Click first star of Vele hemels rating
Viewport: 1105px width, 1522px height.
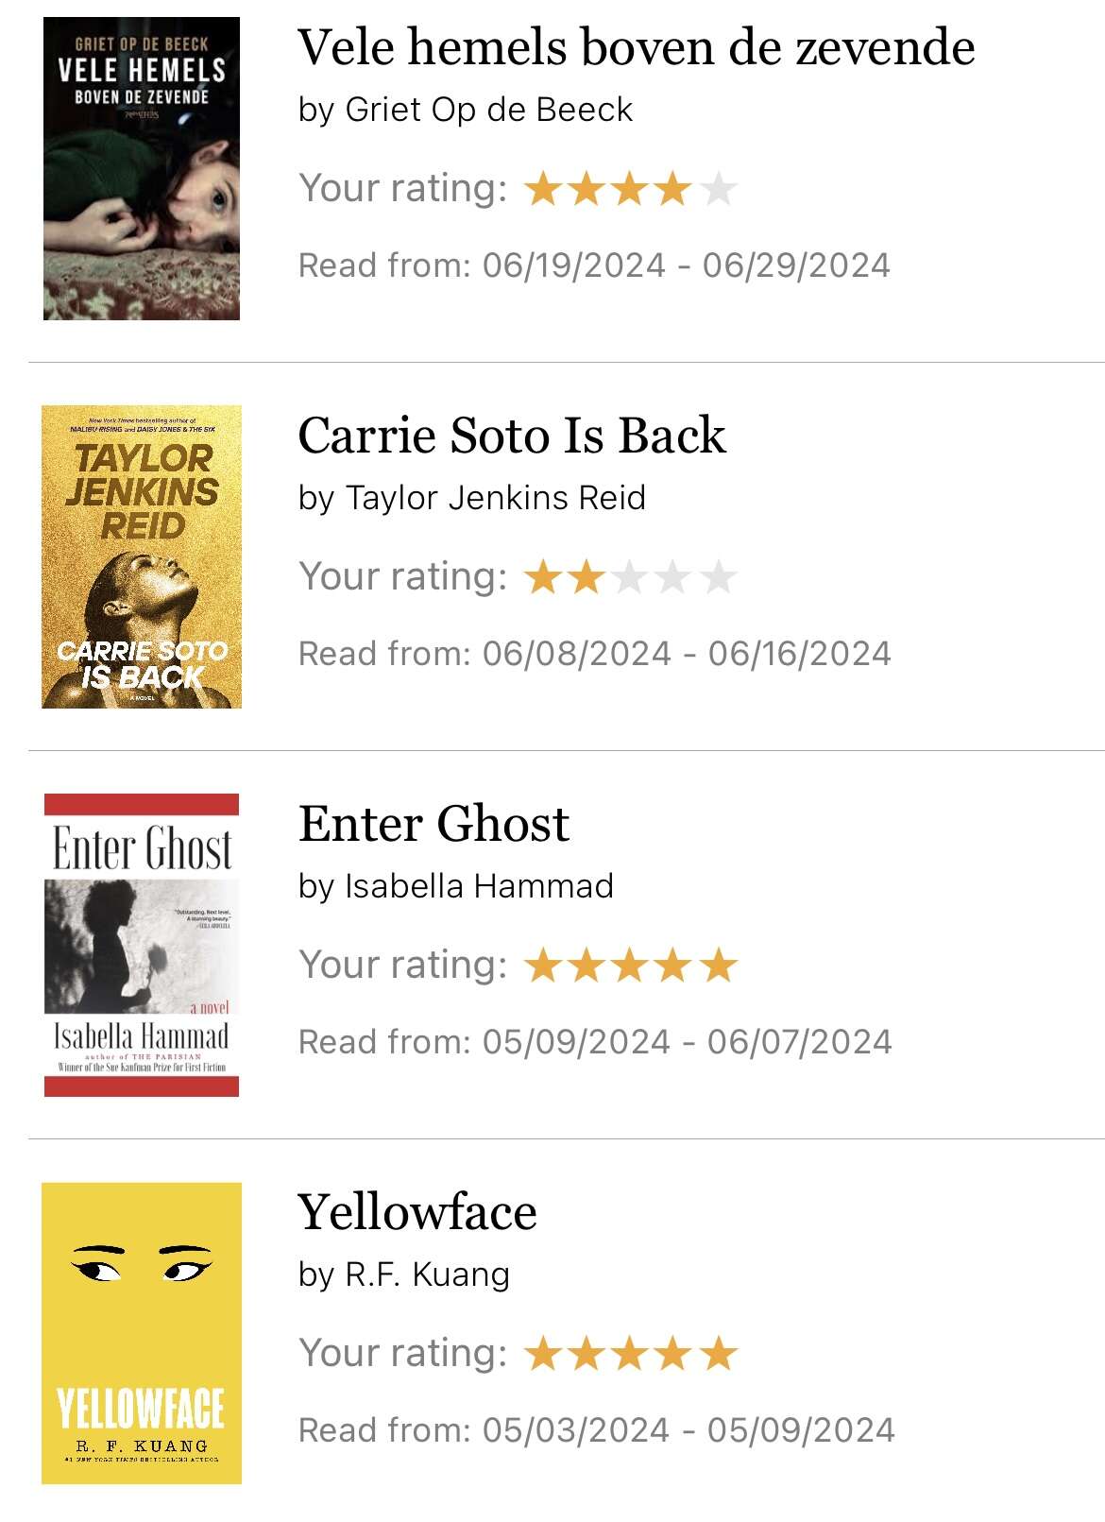[543, 189]
